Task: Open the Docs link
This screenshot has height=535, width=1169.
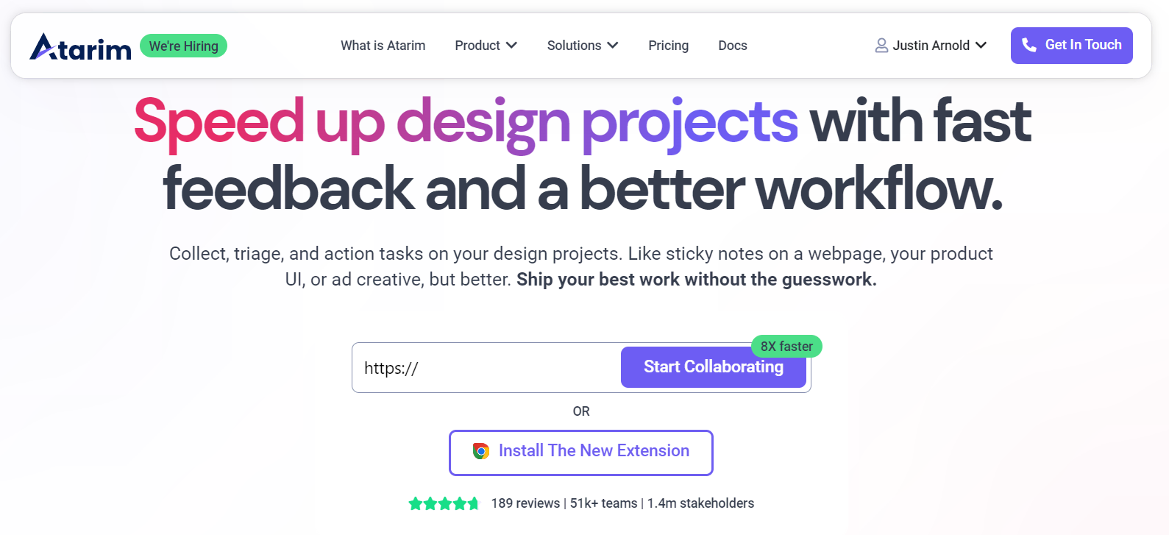Action: pos(733,46)
